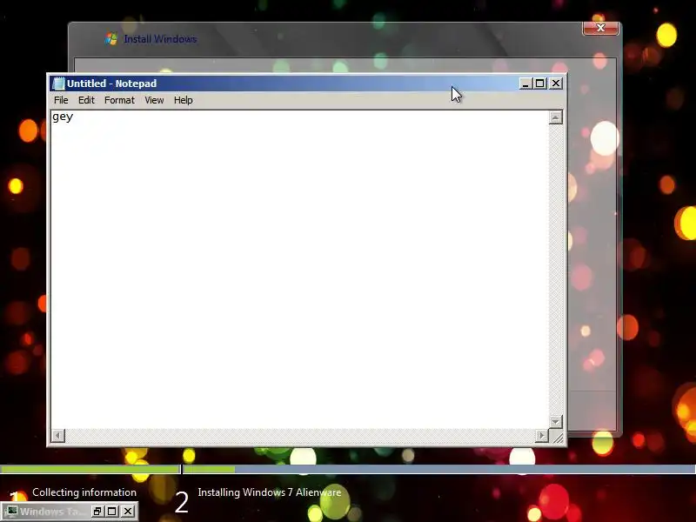Screen dimensions: 696x522
Task: Click the 'Install Windows' title text
Action: [x=160, y=39]
